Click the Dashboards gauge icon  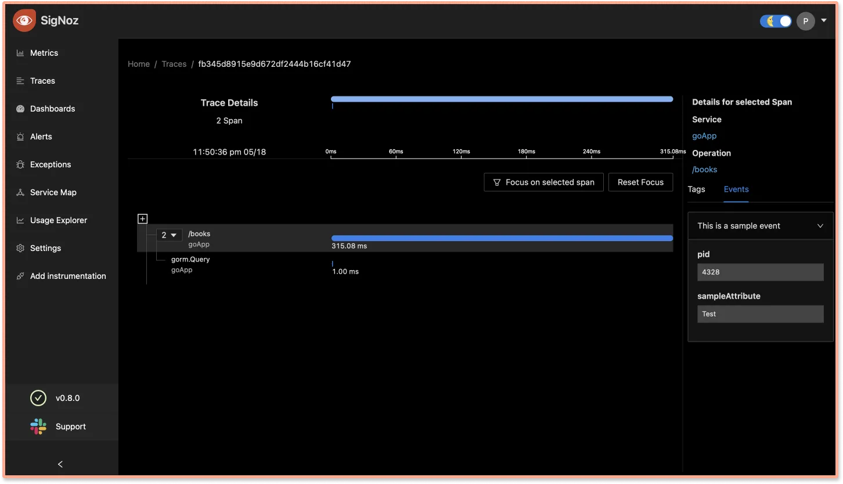(20, 109)
